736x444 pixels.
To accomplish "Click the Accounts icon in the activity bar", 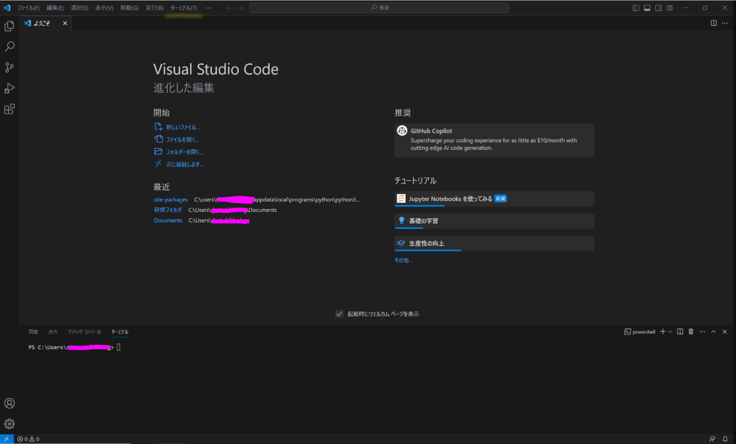I will [x=9, y=403].
